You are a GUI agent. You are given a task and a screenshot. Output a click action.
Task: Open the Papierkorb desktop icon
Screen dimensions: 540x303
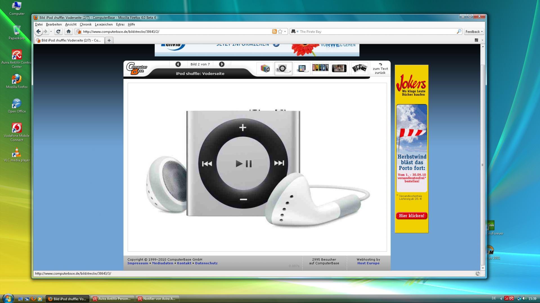[17, 33]
